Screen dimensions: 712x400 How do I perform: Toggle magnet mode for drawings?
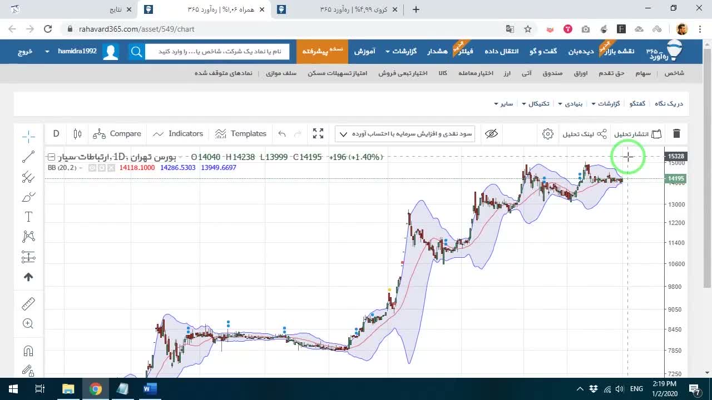tap(28, 351)
